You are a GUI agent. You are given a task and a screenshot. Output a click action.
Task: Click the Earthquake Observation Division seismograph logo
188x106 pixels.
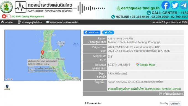pyautogui.click(x=20, y=7)
